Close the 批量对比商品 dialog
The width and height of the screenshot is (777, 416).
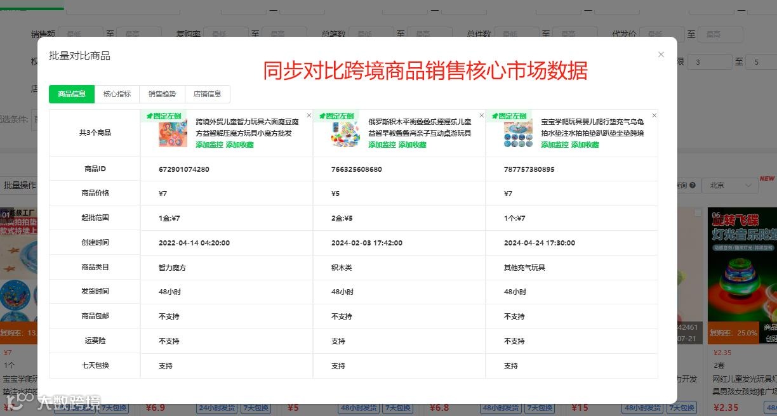(661, 55)
